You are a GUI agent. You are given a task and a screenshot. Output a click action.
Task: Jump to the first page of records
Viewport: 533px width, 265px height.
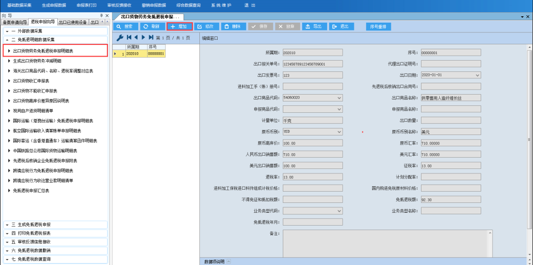[x=129, y=37]
